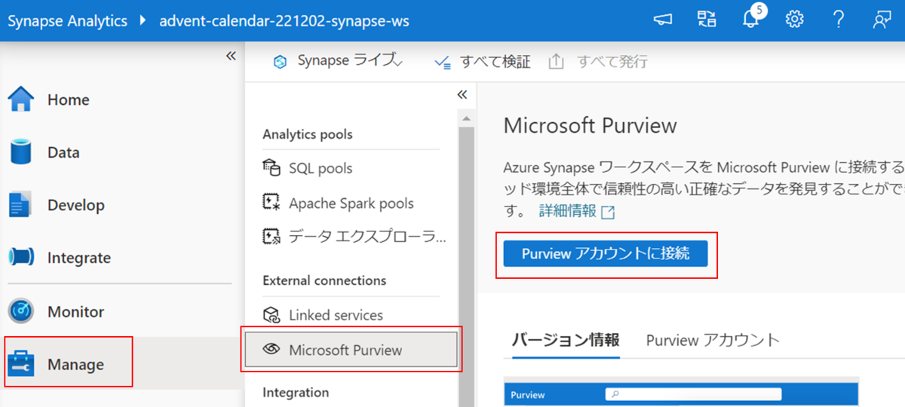This screenshot has height=407, width=905.
Task: Open notifications bell with 5 alerts
Action: tap(752, 20)
